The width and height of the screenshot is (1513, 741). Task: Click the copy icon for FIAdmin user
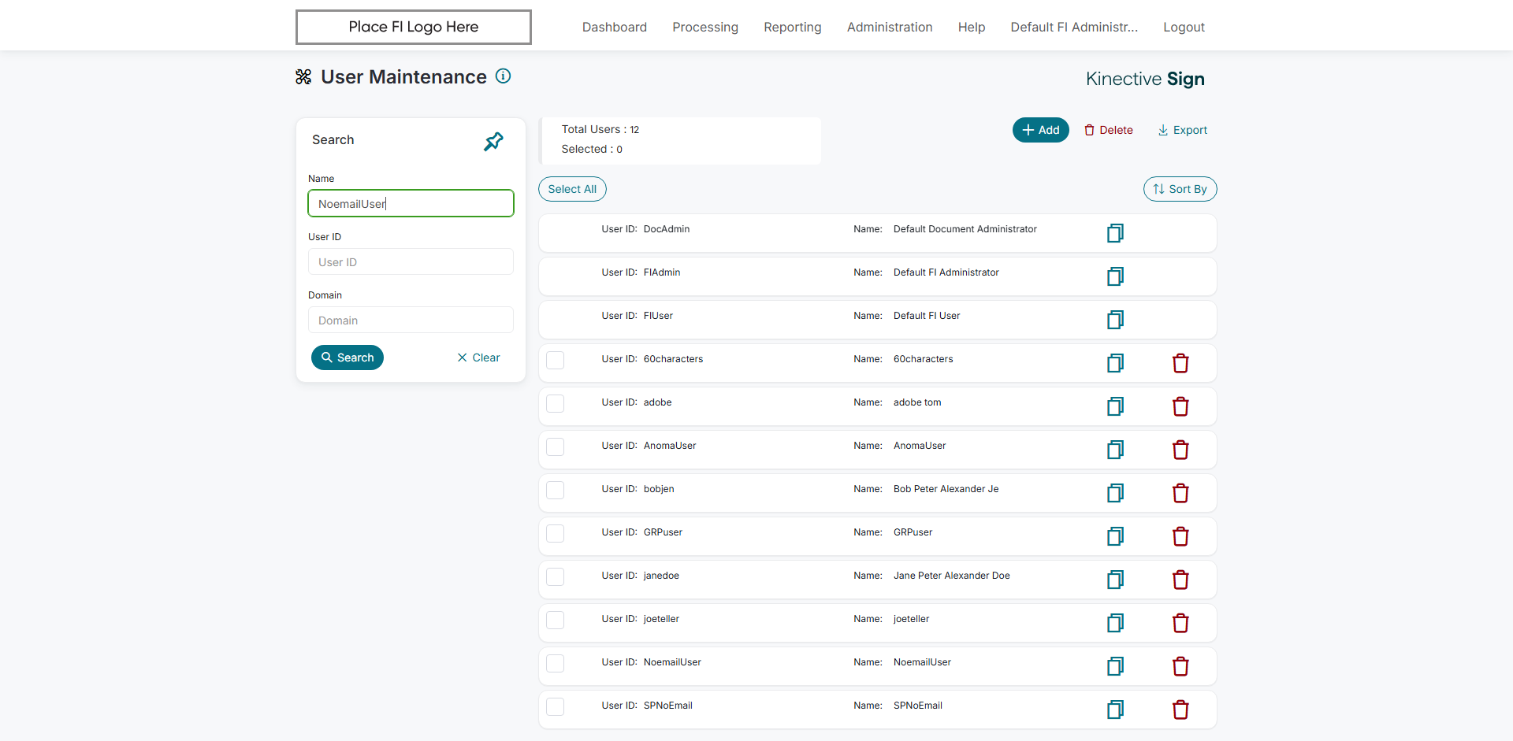(1115, 276)
